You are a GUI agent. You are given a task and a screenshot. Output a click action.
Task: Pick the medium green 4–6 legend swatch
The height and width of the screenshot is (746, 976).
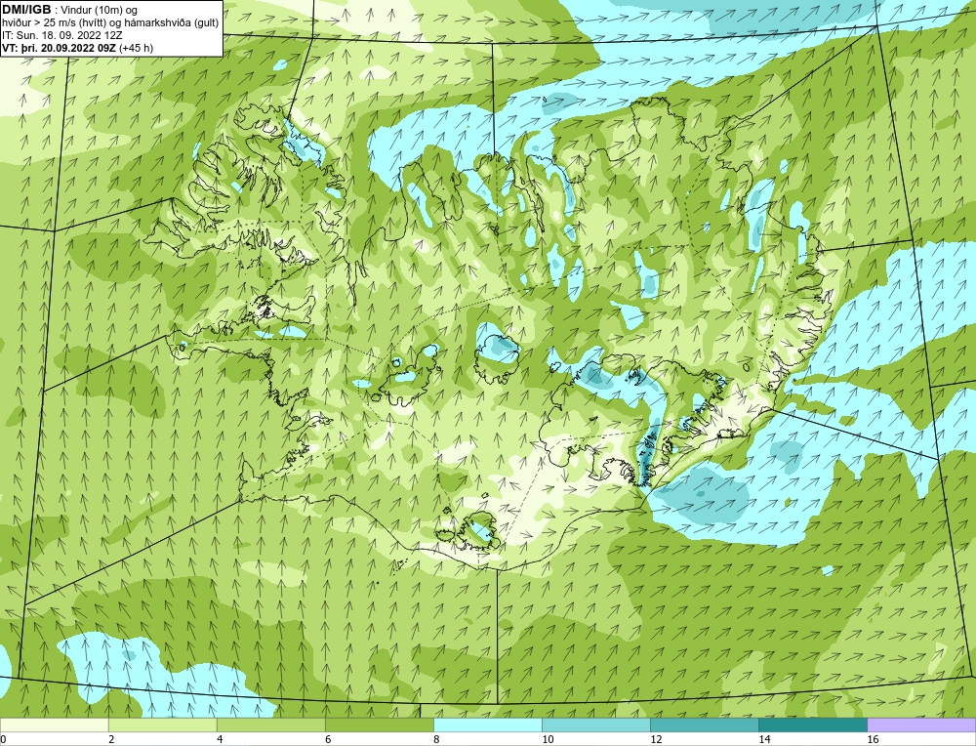tap(270, 725)
